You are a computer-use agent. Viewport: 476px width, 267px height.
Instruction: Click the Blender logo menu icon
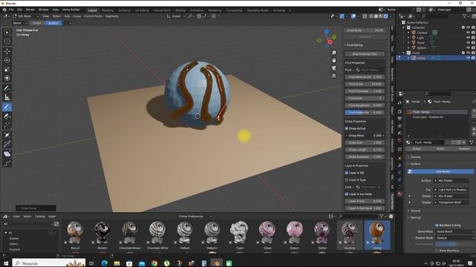[4, 10]
